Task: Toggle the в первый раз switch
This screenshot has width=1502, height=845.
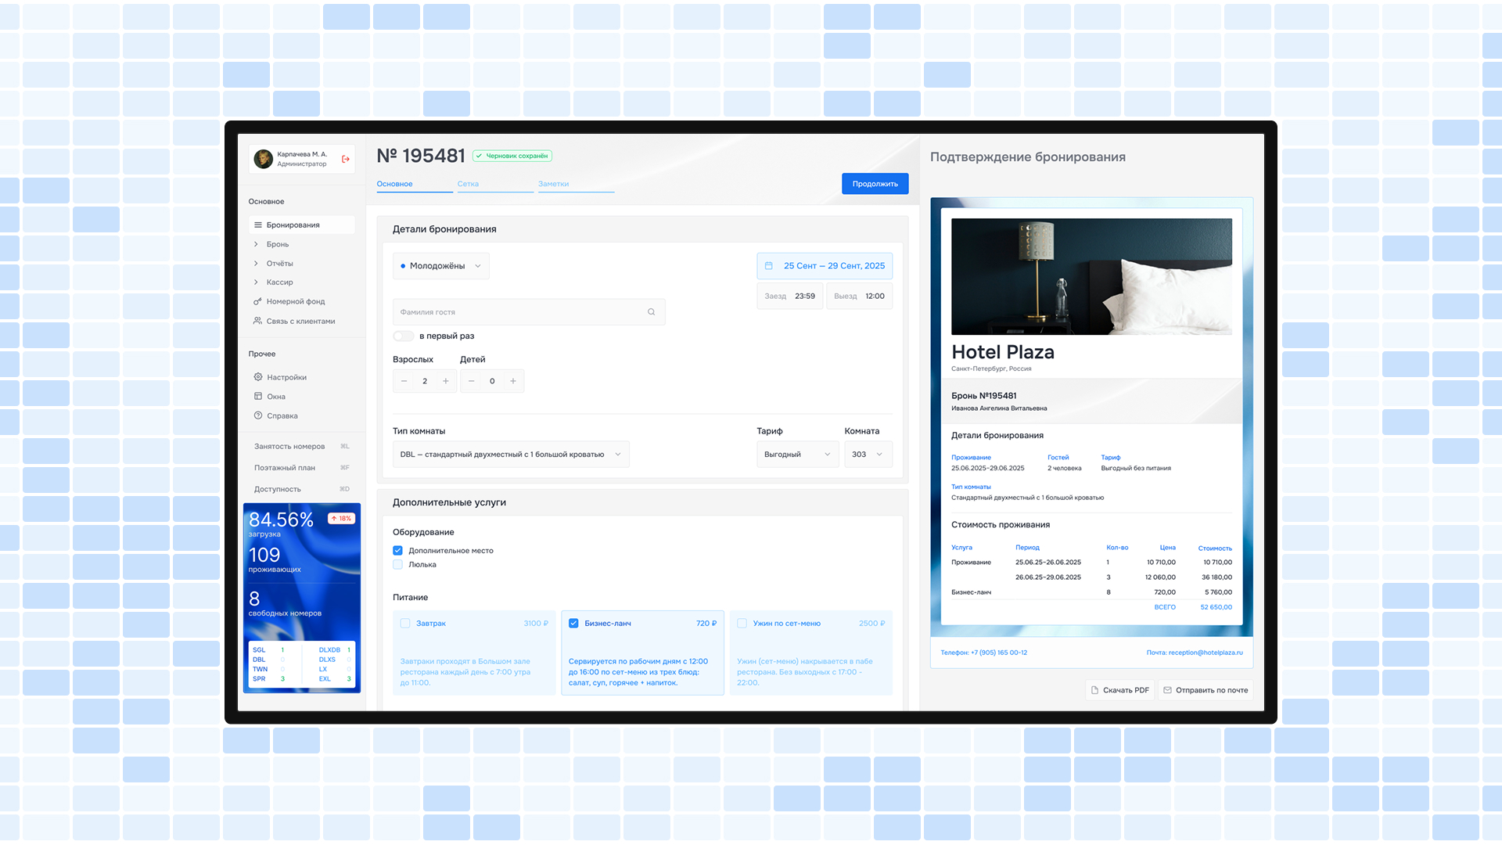Action: (404, 336)
